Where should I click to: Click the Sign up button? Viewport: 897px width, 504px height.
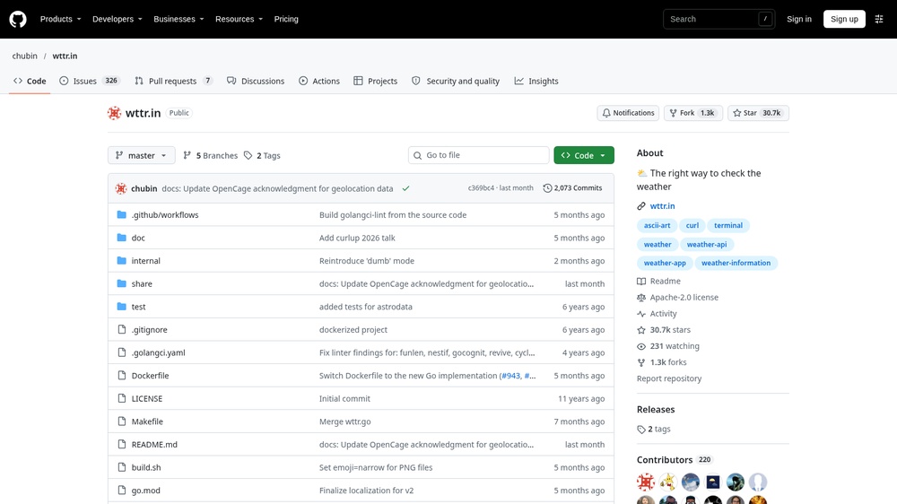point(844,19)
